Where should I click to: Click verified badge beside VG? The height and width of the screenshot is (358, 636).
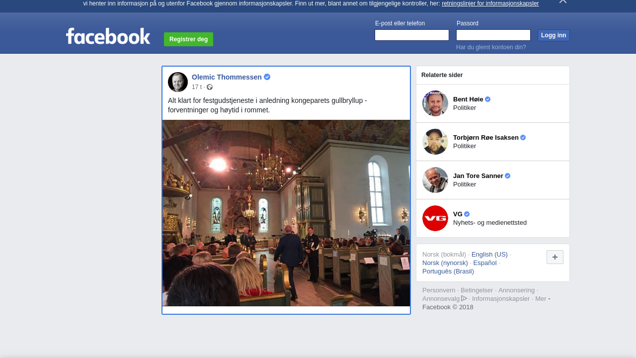tap(467, 214)
